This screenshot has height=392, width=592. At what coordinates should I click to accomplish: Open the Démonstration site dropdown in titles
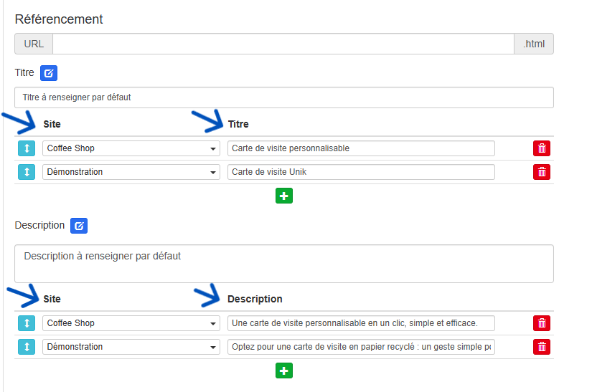click(131, 172)
